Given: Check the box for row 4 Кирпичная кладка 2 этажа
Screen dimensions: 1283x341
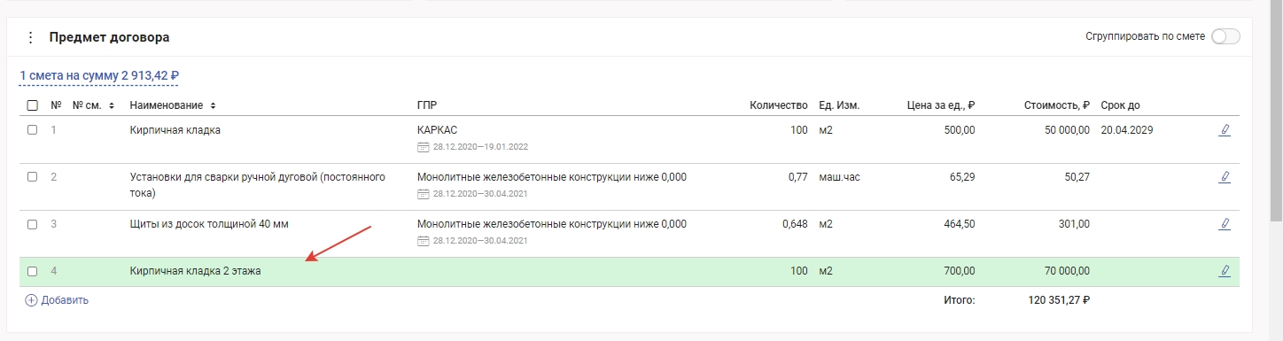Looking at the screenshot, I should (33, 271).
